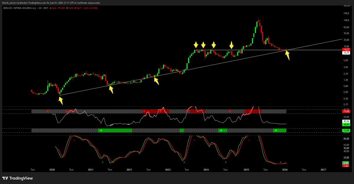Click the 0,19 price scale label

click(x=346, y=104)
